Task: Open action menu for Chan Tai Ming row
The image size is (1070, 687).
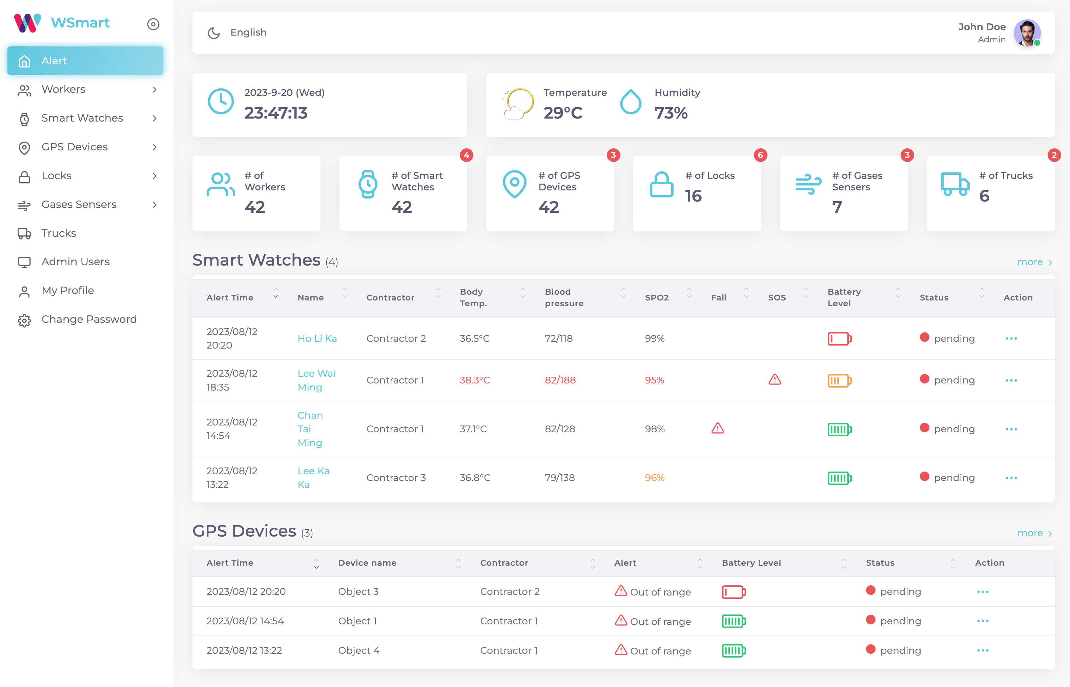Action: coord(1011,429)
